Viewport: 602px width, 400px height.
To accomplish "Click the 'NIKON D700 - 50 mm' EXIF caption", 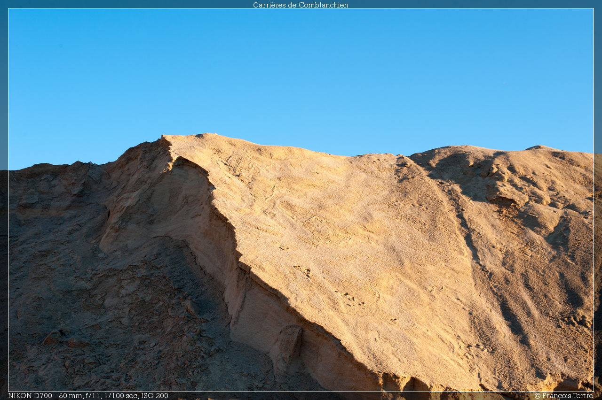I will tap(88, 396).
